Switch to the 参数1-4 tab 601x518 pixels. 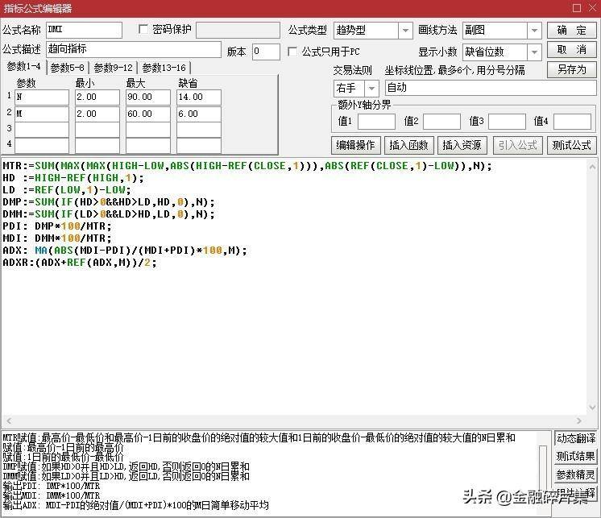23,67
